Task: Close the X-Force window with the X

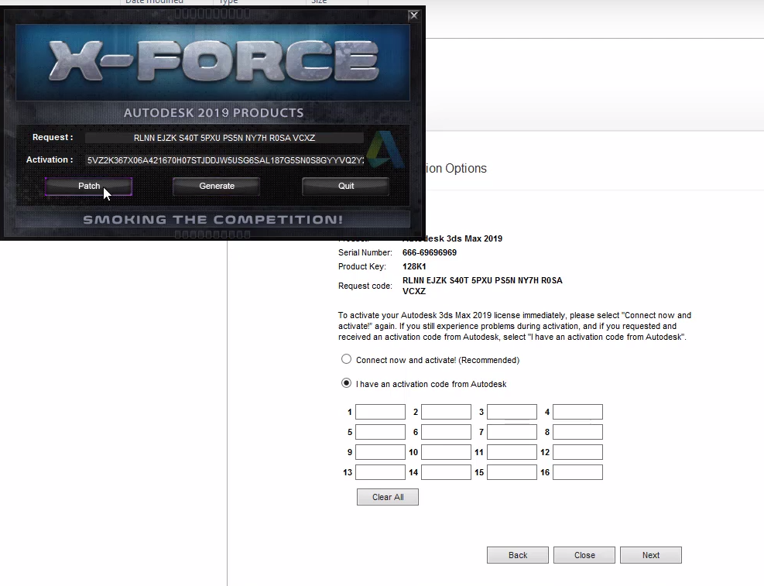Action: (x=414, y=15)
